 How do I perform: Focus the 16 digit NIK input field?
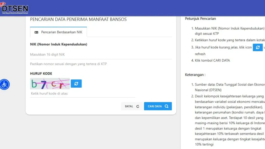pyautogui.click(x=101, y=55)
